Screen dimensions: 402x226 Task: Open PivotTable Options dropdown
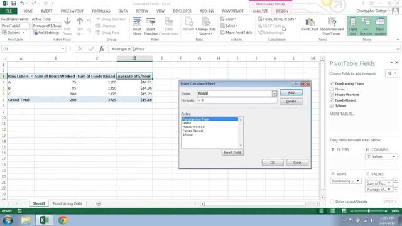13,33
